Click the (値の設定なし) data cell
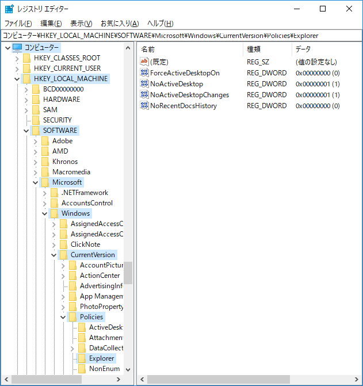The width and height of the screenshot is (363, 386). click(x=316, y=62)
